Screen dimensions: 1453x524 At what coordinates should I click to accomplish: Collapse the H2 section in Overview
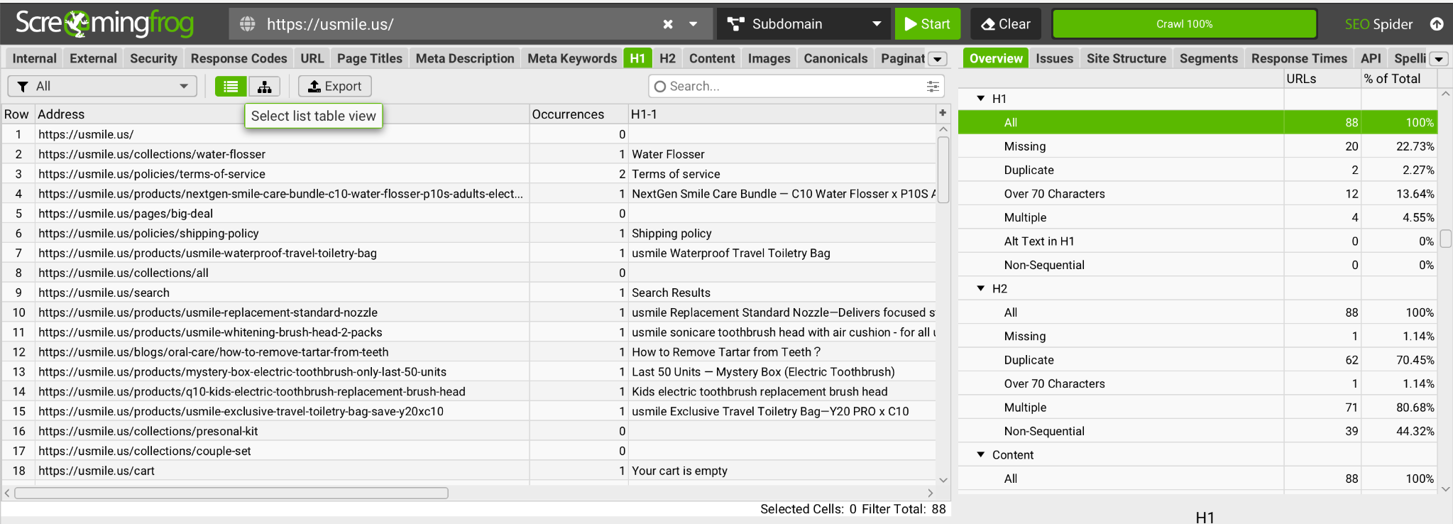(x=981, y=288)
